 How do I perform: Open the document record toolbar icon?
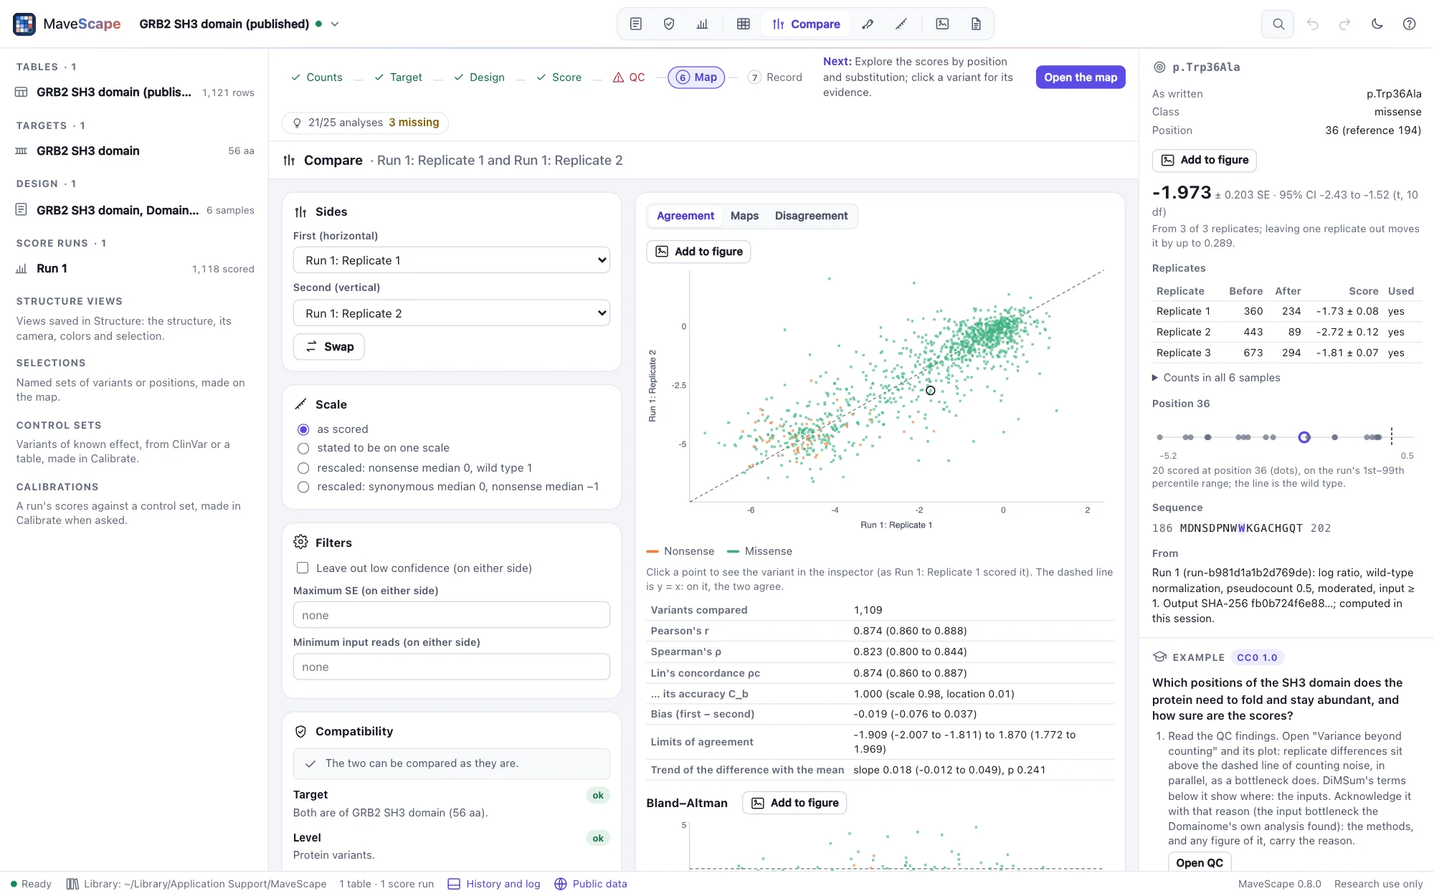pos(976,24)
